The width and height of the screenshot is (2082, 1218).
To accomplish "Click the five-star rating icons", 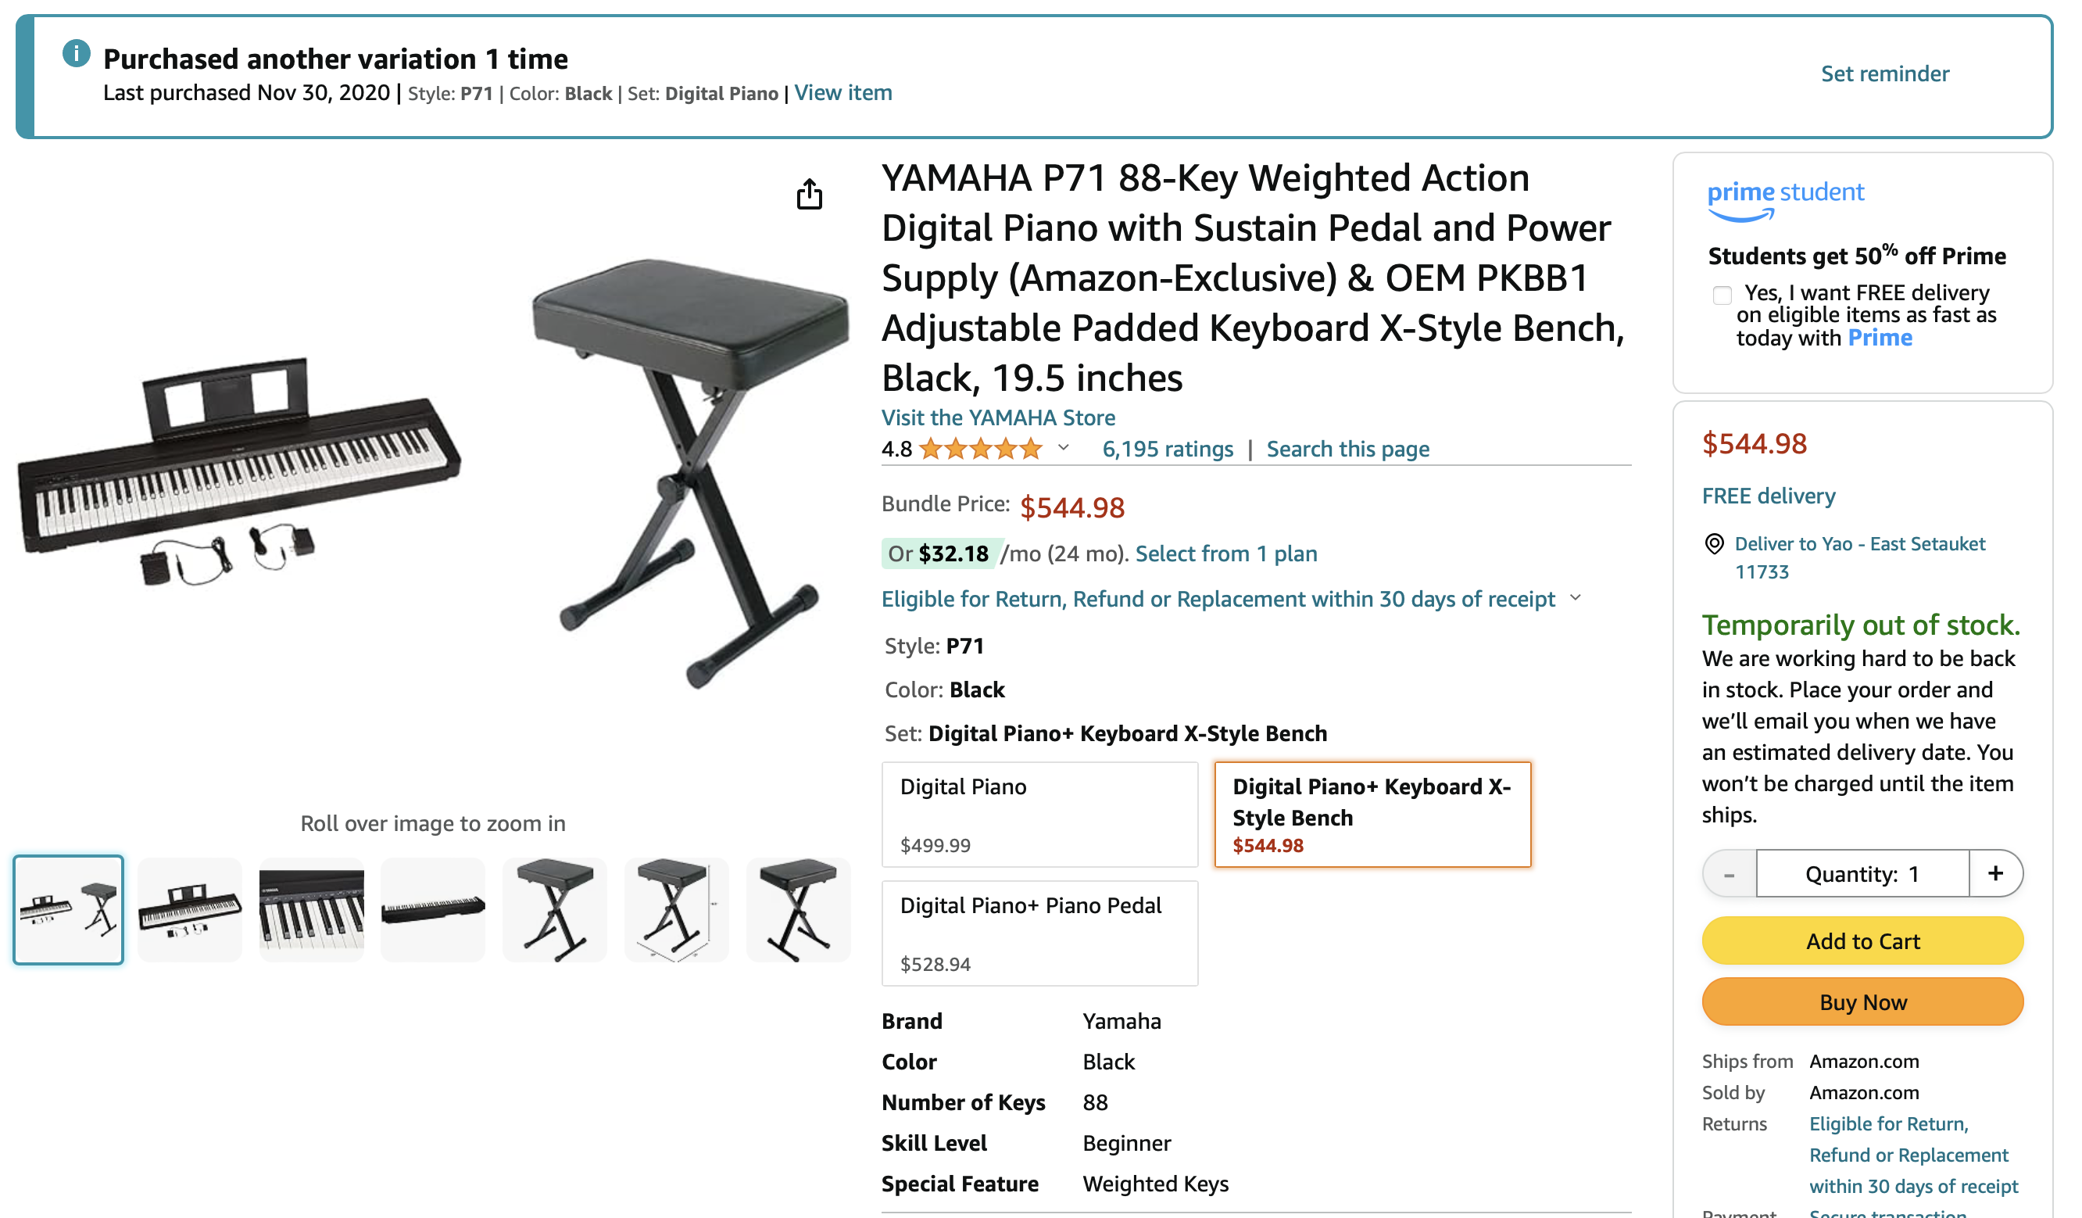I will point(980,449).
